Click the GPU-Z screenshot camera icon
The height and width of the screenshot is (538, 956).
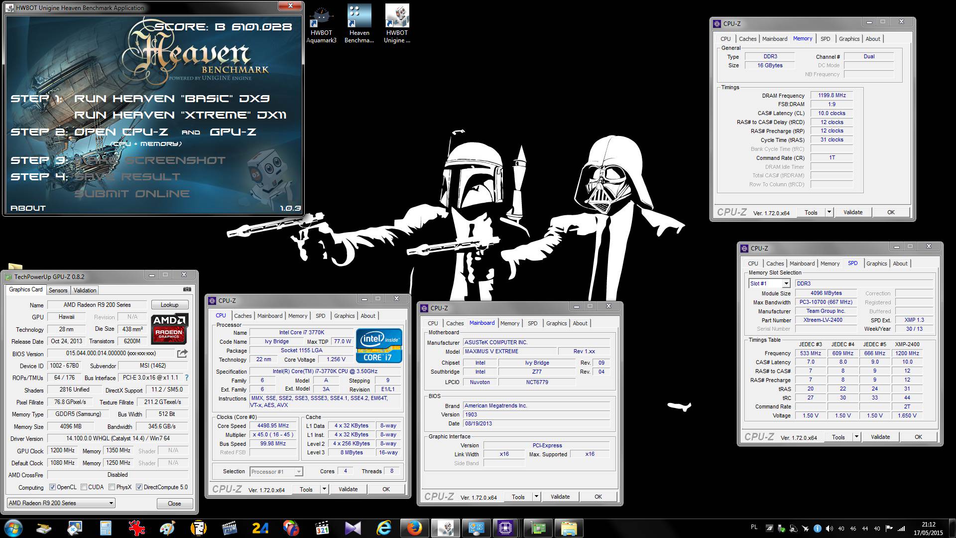coord(187,289)
